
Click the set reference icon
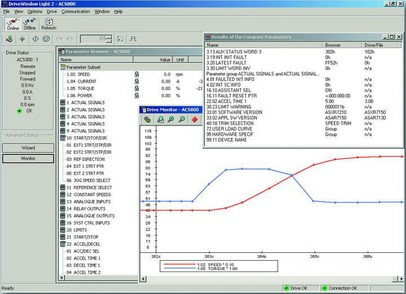120,39
